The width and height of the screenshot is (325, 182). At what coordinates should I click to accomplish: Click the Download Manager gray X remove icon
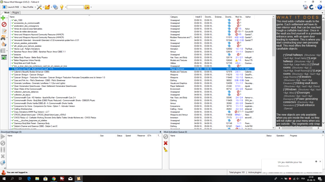click(x=3, y=156)
